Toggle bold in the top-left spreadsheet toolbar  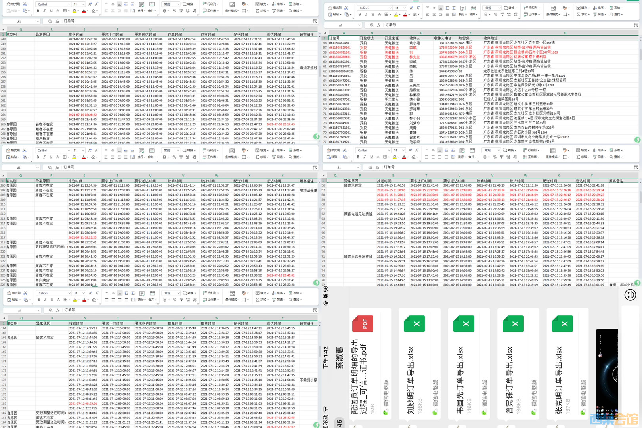click(38, 11)
